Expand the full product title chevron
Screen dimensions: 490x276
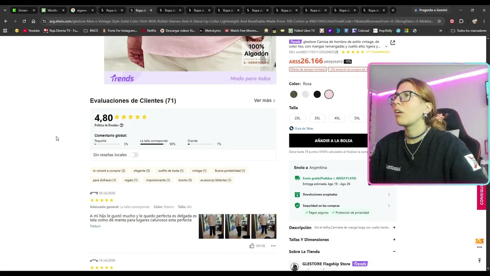(x=386, y=46)
